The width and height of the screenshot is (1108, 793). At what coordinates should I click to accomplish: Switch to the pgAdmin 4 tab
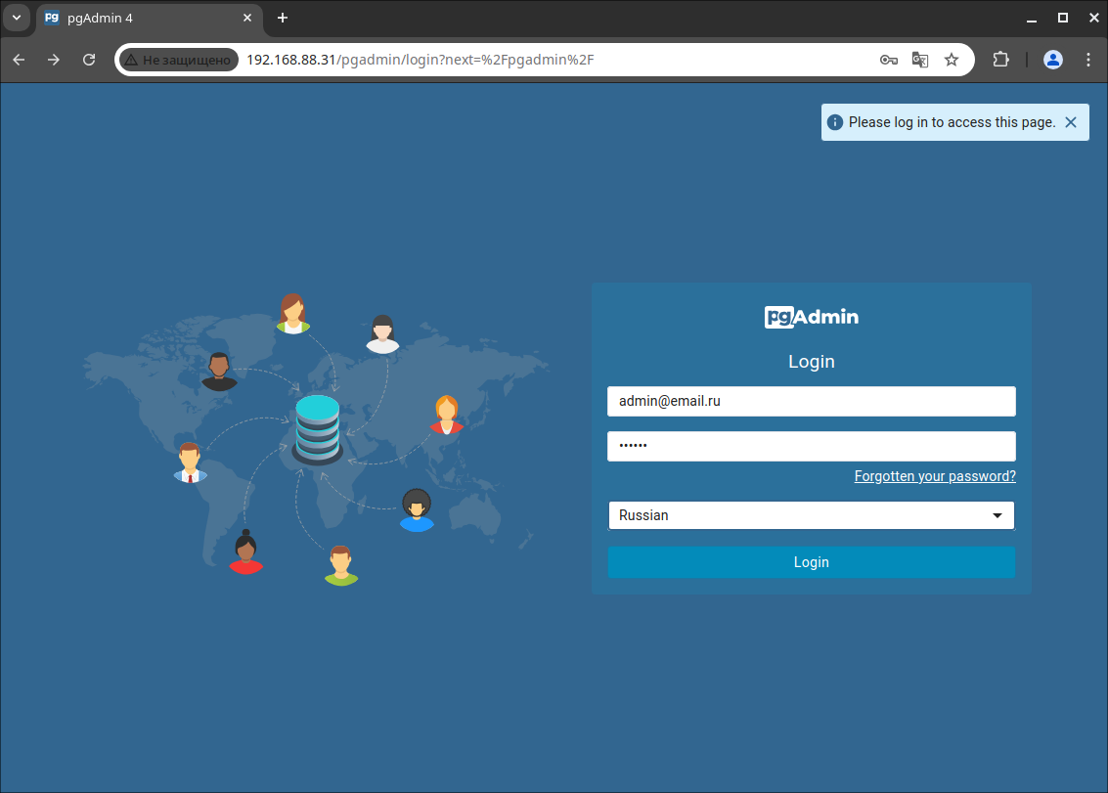click(x=149, y=19)
